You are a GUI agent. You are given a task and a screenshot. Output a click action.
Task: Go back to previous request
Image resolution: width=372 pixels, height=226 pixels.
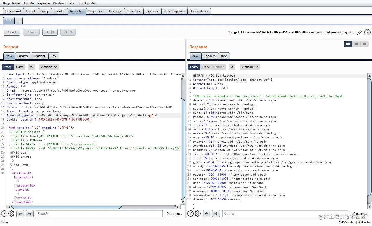coord(47,32)
